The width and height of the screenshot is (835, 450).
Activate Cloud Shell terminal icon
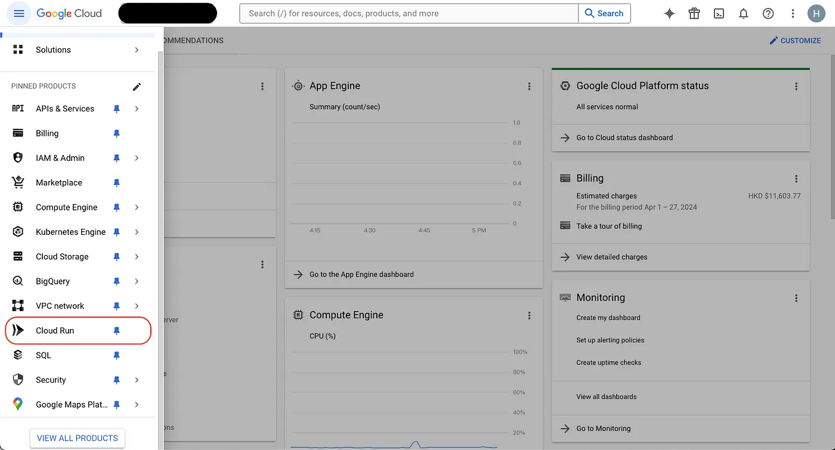(719, 14)
